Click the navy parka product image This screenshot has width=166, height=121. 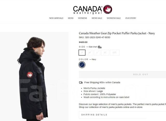tap(34, 76)
